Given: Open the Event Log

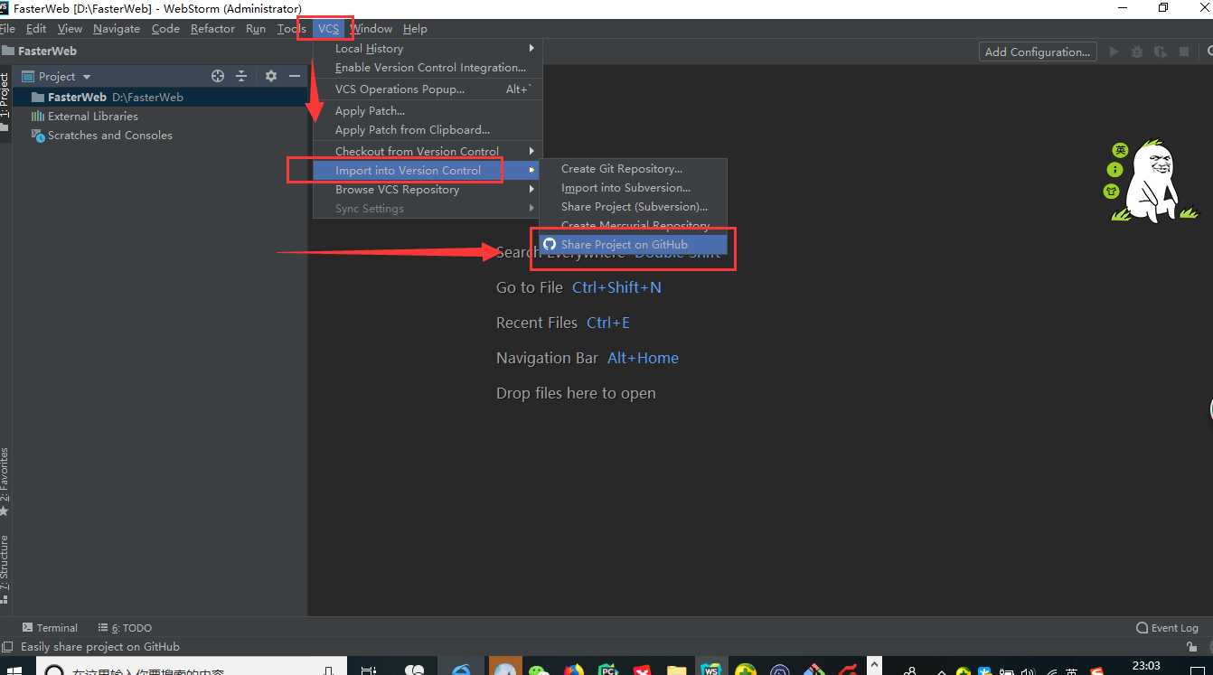Looking at the screenshot, I should tap(1167, 628).
